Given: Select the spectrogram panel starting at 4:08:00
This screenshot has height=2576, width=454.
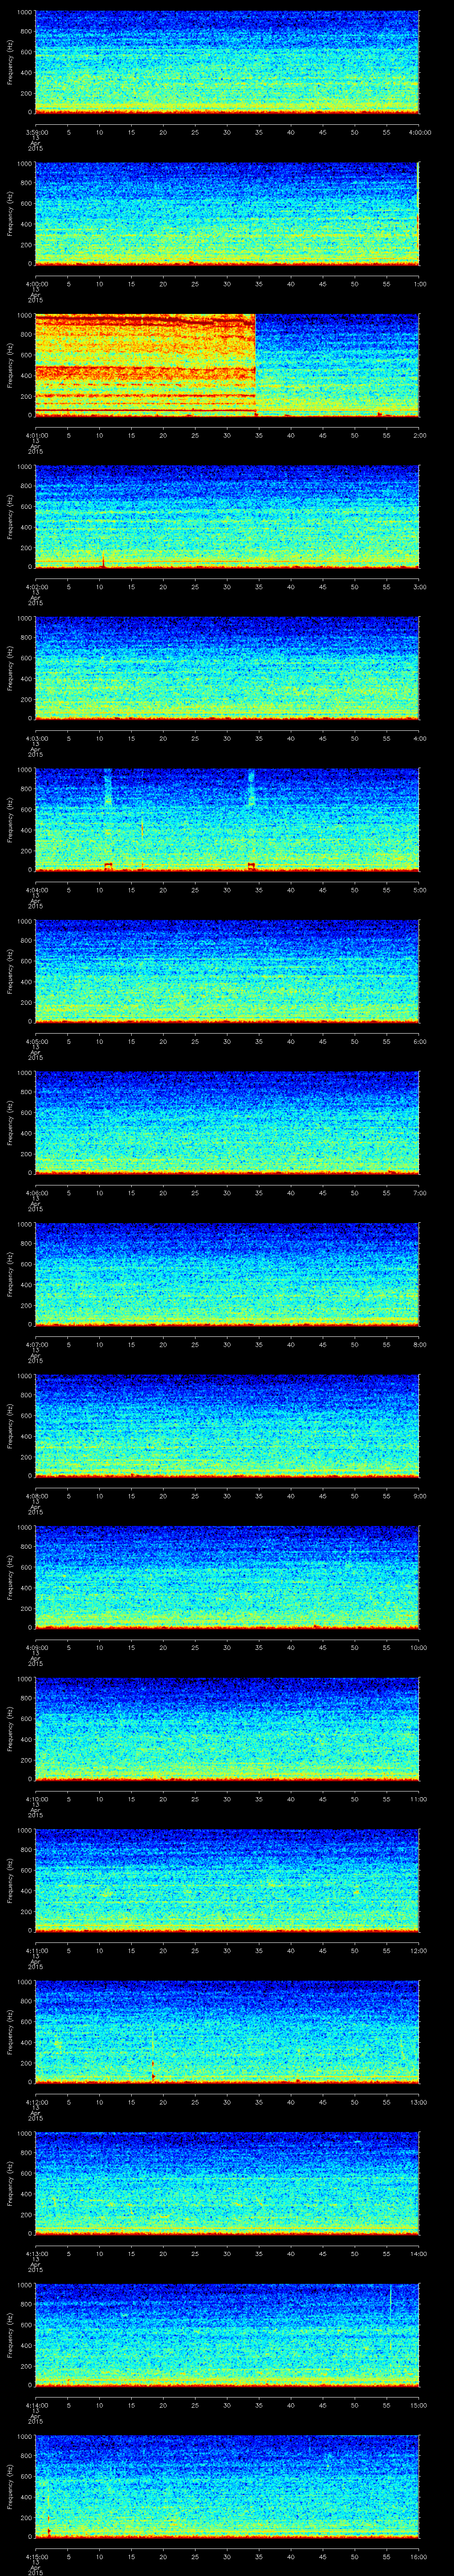Looking at the screenshot, I should pos(227,1426).
